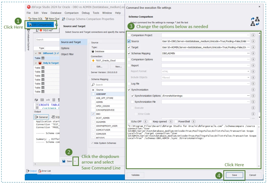Toggle the Synchronization Options checkbox
The height and width of the screenshot is (183, 267).
[x=132, y=96]
